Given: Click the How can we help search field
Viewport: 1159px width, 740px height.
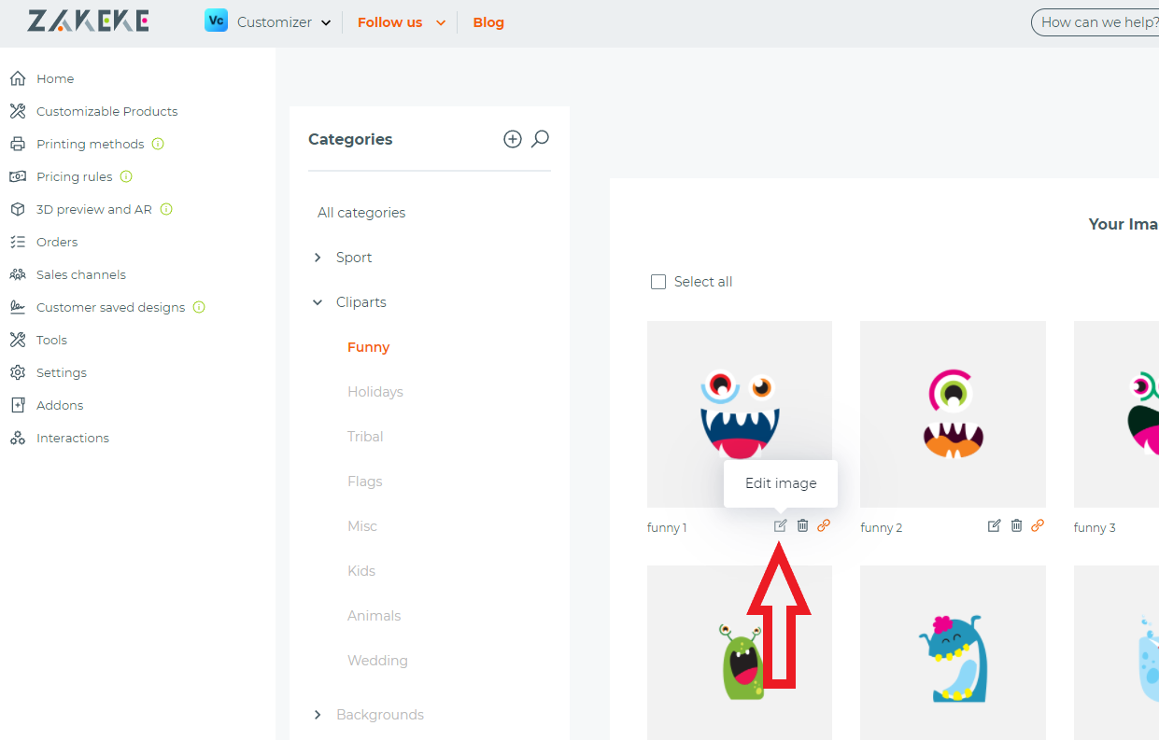Looking at the screenshot, I should click(x=1097, y=22).
